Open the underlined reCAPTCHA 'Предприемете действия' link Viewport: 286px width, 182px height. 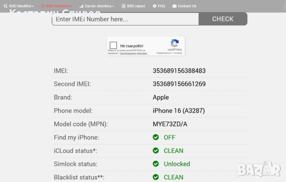tap(133, 53)
